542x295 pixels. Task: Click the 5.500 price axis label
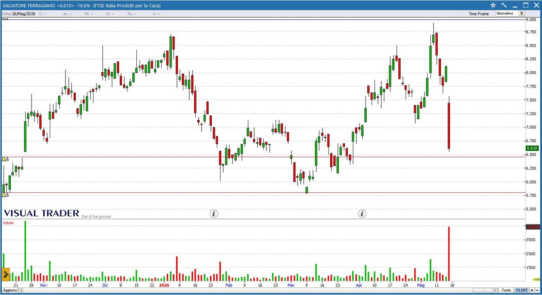(531, 209)
